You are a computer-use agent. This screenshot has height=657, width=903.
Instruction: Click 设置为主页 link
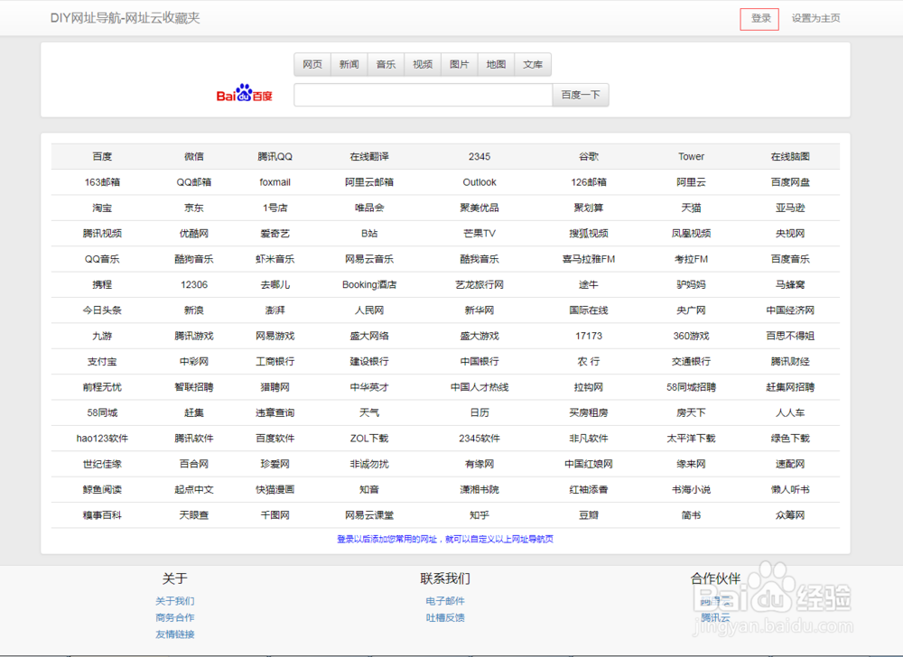click(815, 18)
